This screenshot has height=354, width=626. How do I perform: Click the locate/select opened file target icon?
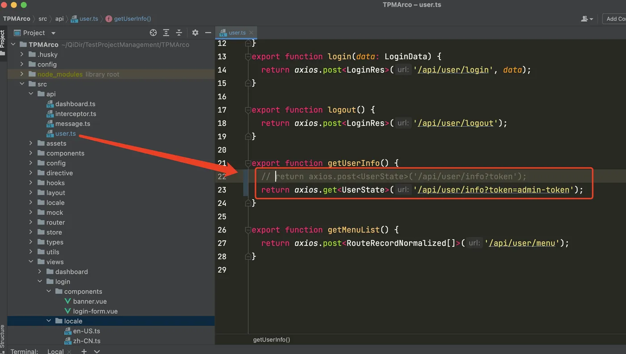coord(153,33)
